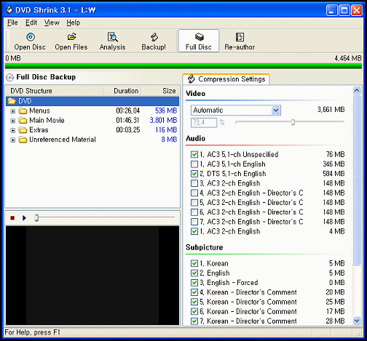The width and height of the screenshot is (367, 341).
Task: Uncheck AC3 5.1-ch Unspecified audio
Action: click(194, 154)
